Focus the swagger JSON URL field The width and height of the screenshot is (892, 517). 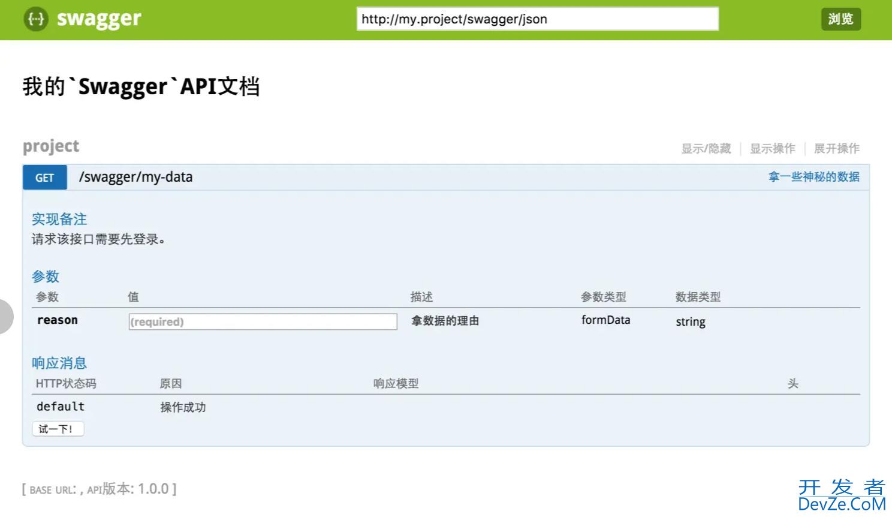(x=538, y=19)
